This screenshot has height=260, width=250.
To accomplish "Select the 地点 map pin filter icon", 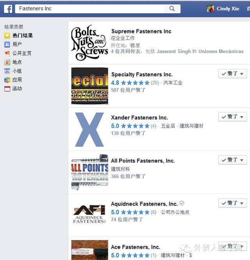I will (x=7, y=62).
